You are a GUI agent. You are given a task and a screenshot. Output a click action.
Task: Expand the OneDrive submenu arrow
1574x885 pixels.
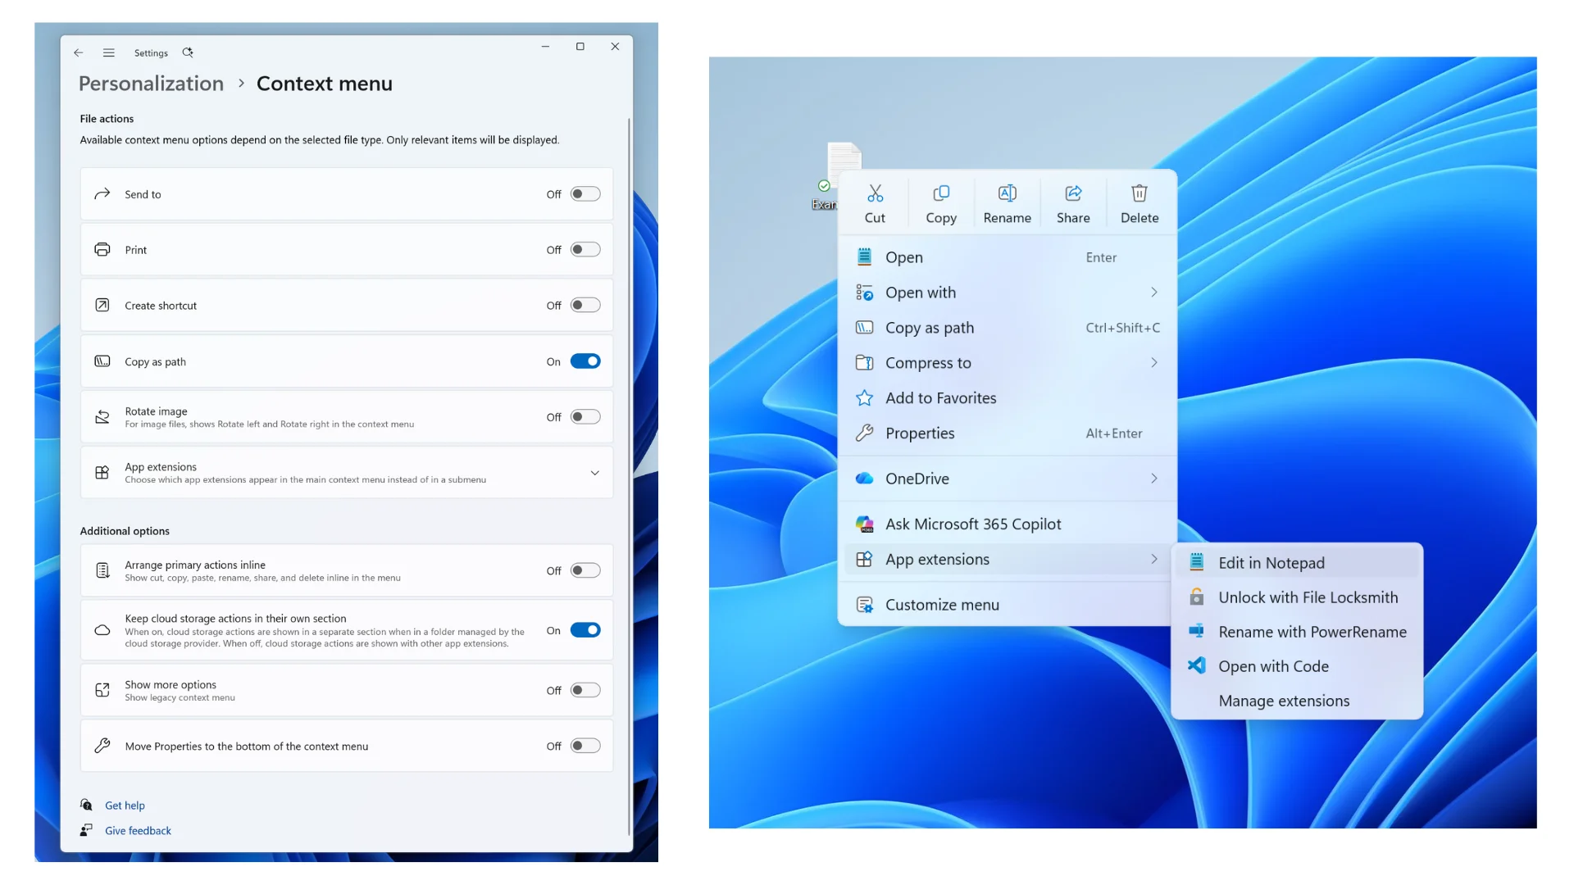[1153, 479]
